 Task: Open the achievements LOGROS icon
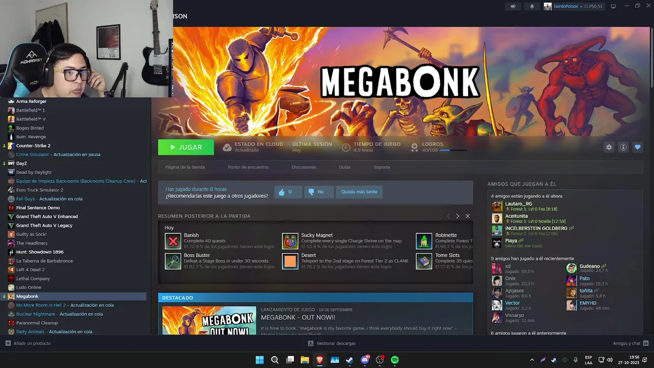(x=414, y=147)
